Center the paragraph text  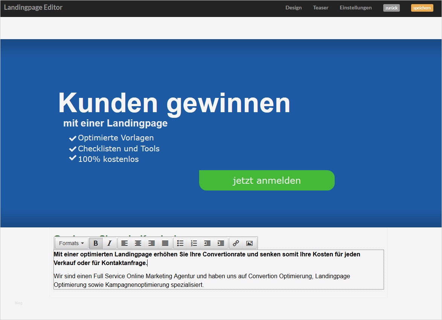click(x=138, y=243)
